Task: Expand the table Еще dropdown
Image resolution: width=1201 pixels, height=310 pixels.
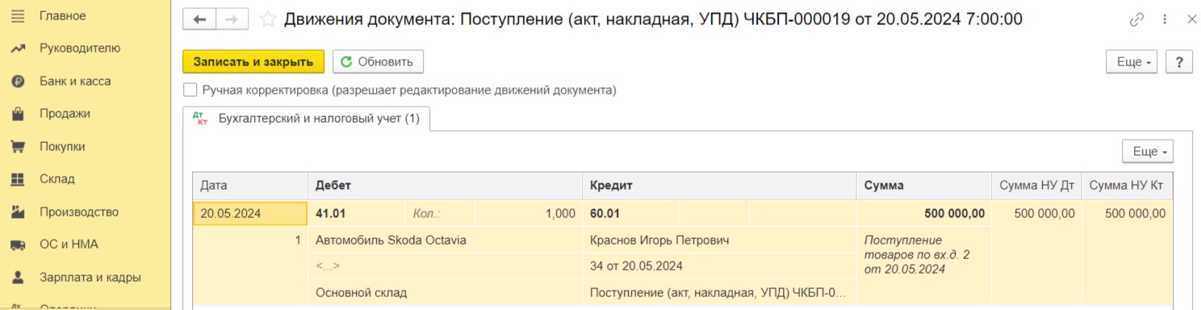Action: (x=1147, y=151)
